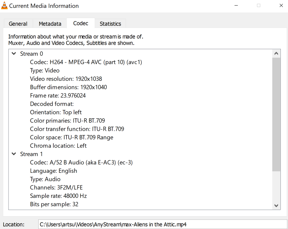Collapse the Stream 0 tree node
The width and height of the screenshot is (288, 229).
pos(14,54)
